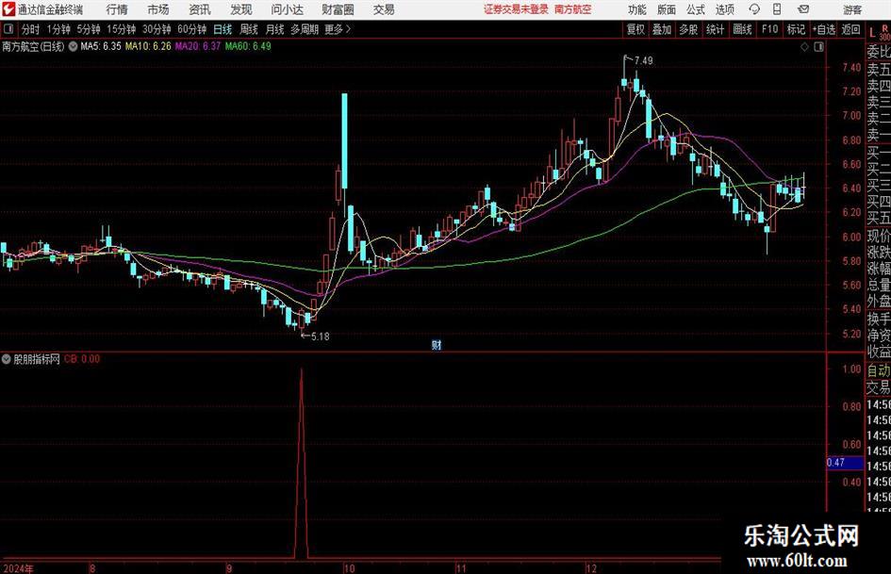Click the L toggle in right panel header
The image size is (891, 574).
click(872, 33)
